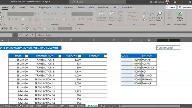Click the horizontal sheet scrollbar

coord(151,106)
